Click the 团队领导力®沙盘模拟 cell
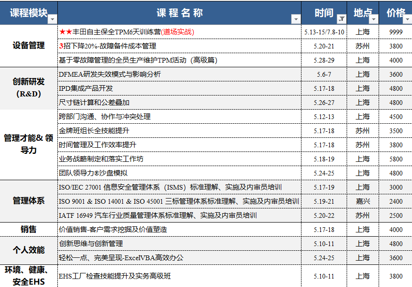Screen dimensions: 412x287 click(x=180, y=173)
